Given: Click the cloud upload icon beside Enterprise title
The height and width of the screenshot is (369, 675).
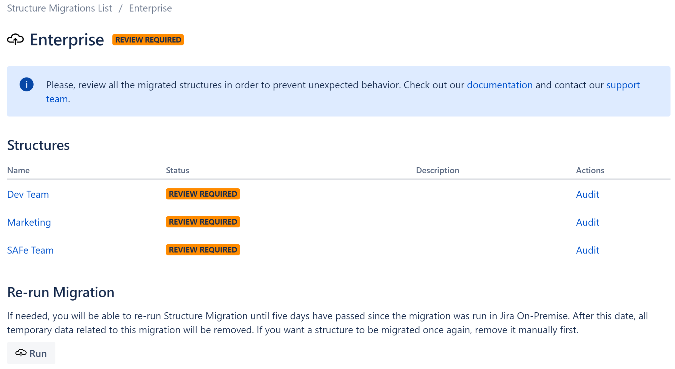Looking at the screenshot, I should click(x=16, y=40).
